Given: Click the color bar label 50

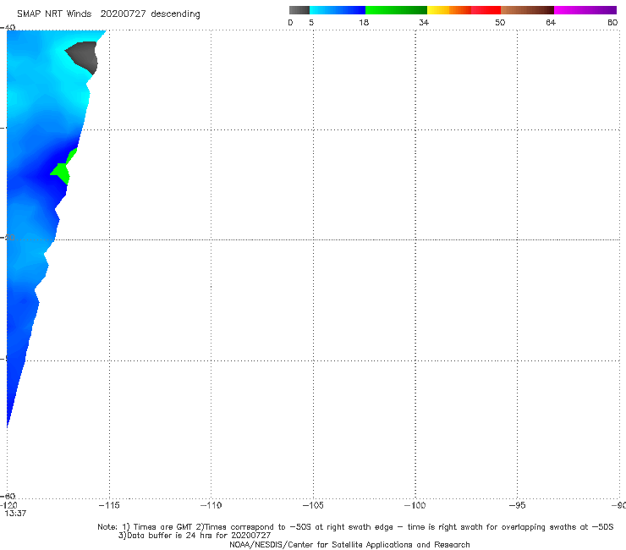Looking at the screenshot, I should tap(500, 23).
